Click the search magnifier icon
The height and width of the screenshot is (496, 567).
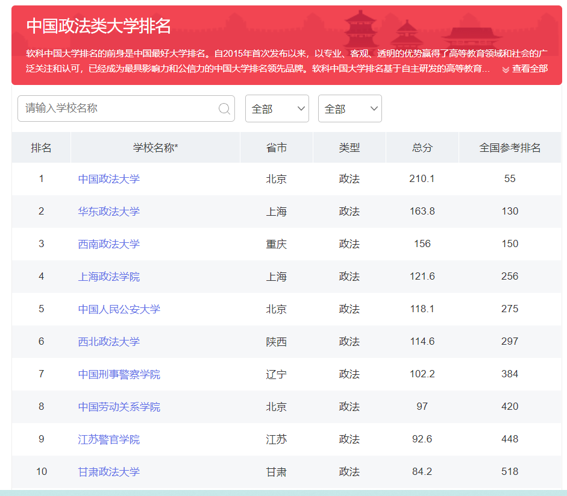click(x=224, y=108)
